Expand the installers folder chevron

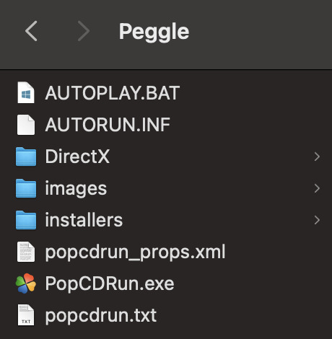pyautogui.click(x=317, y=220)
